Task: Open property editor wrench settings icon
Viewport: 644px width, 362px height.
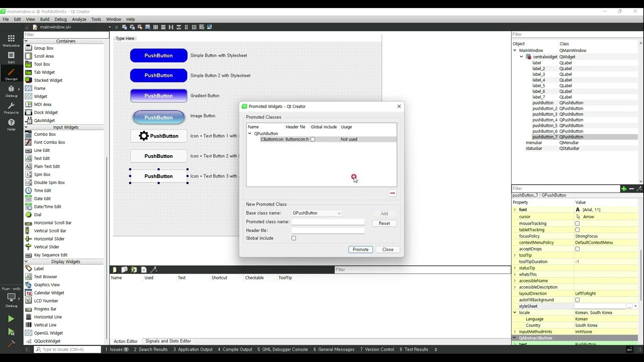Action: pos(639,189)
